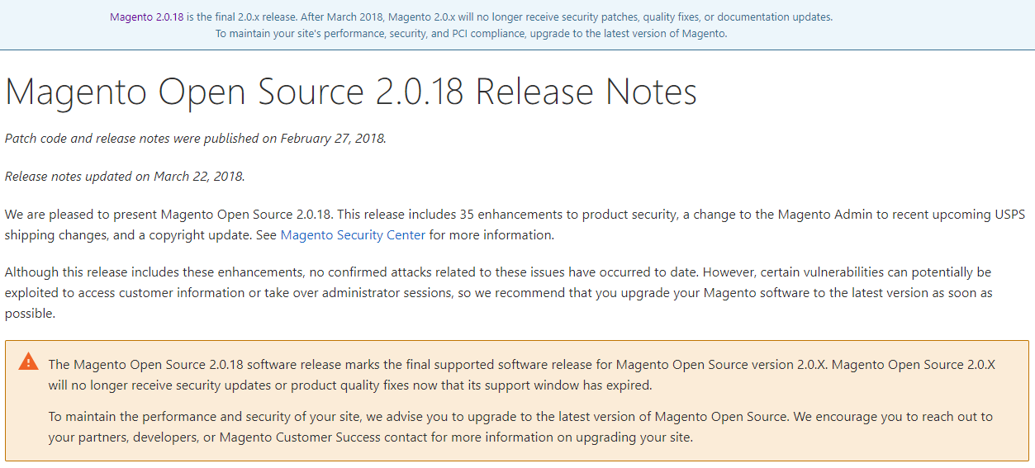The image size is (1035, 468).
Task: Select the line about patch code published date
Action: click(196, 139)
